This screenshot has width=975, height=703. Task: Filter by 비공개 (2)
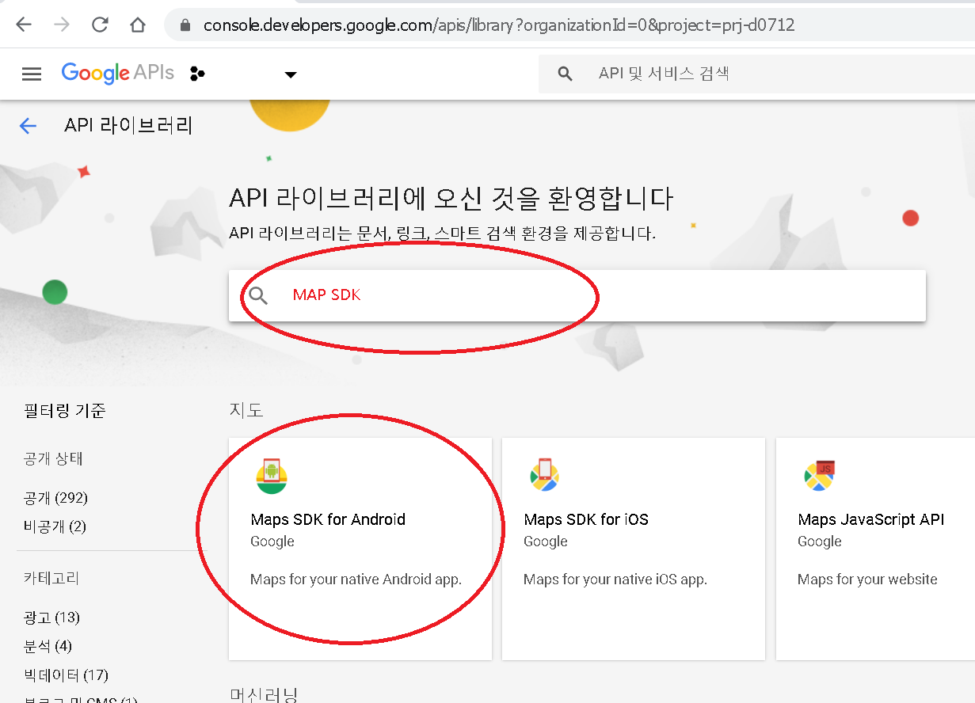(55, 526)
